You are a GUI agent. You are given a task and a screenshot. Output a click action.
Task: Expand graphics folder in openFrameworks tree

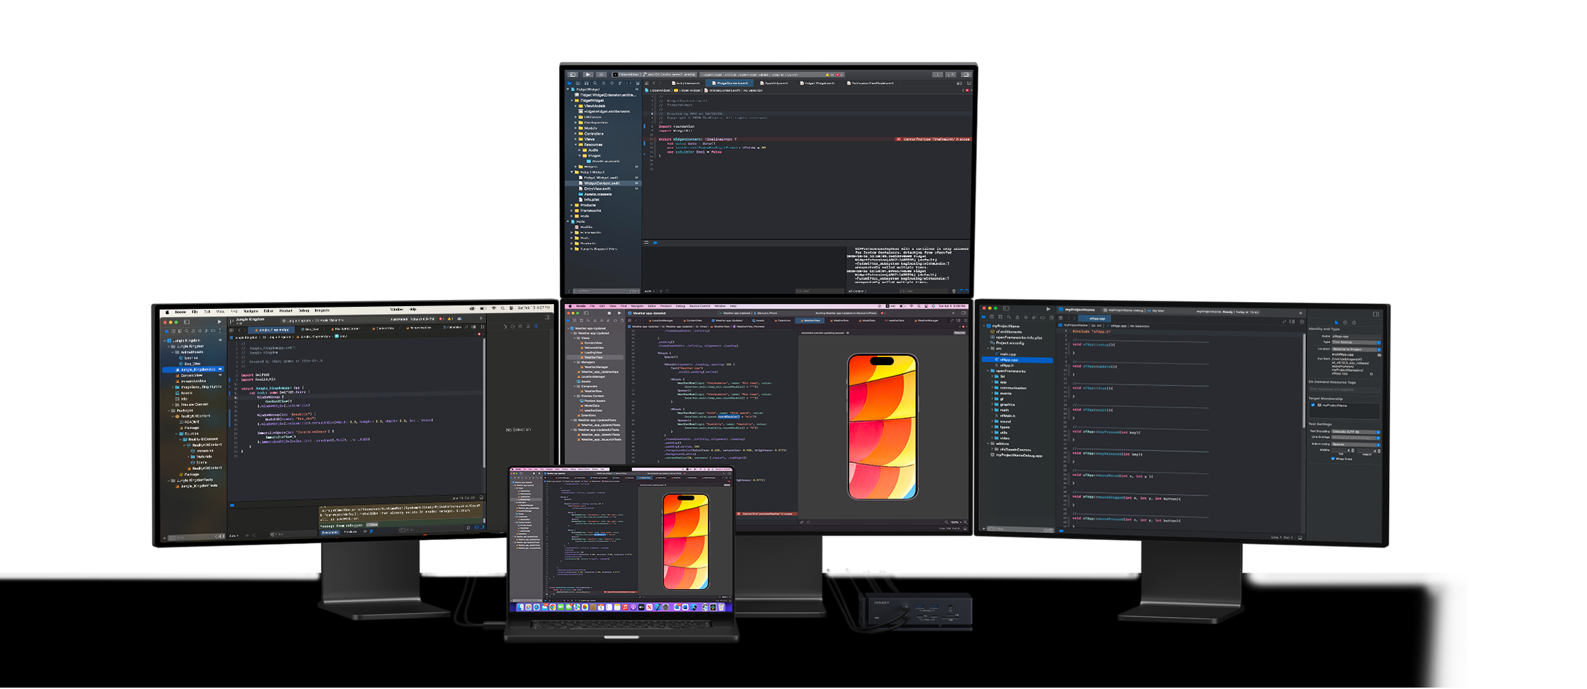tap(993, 405)
